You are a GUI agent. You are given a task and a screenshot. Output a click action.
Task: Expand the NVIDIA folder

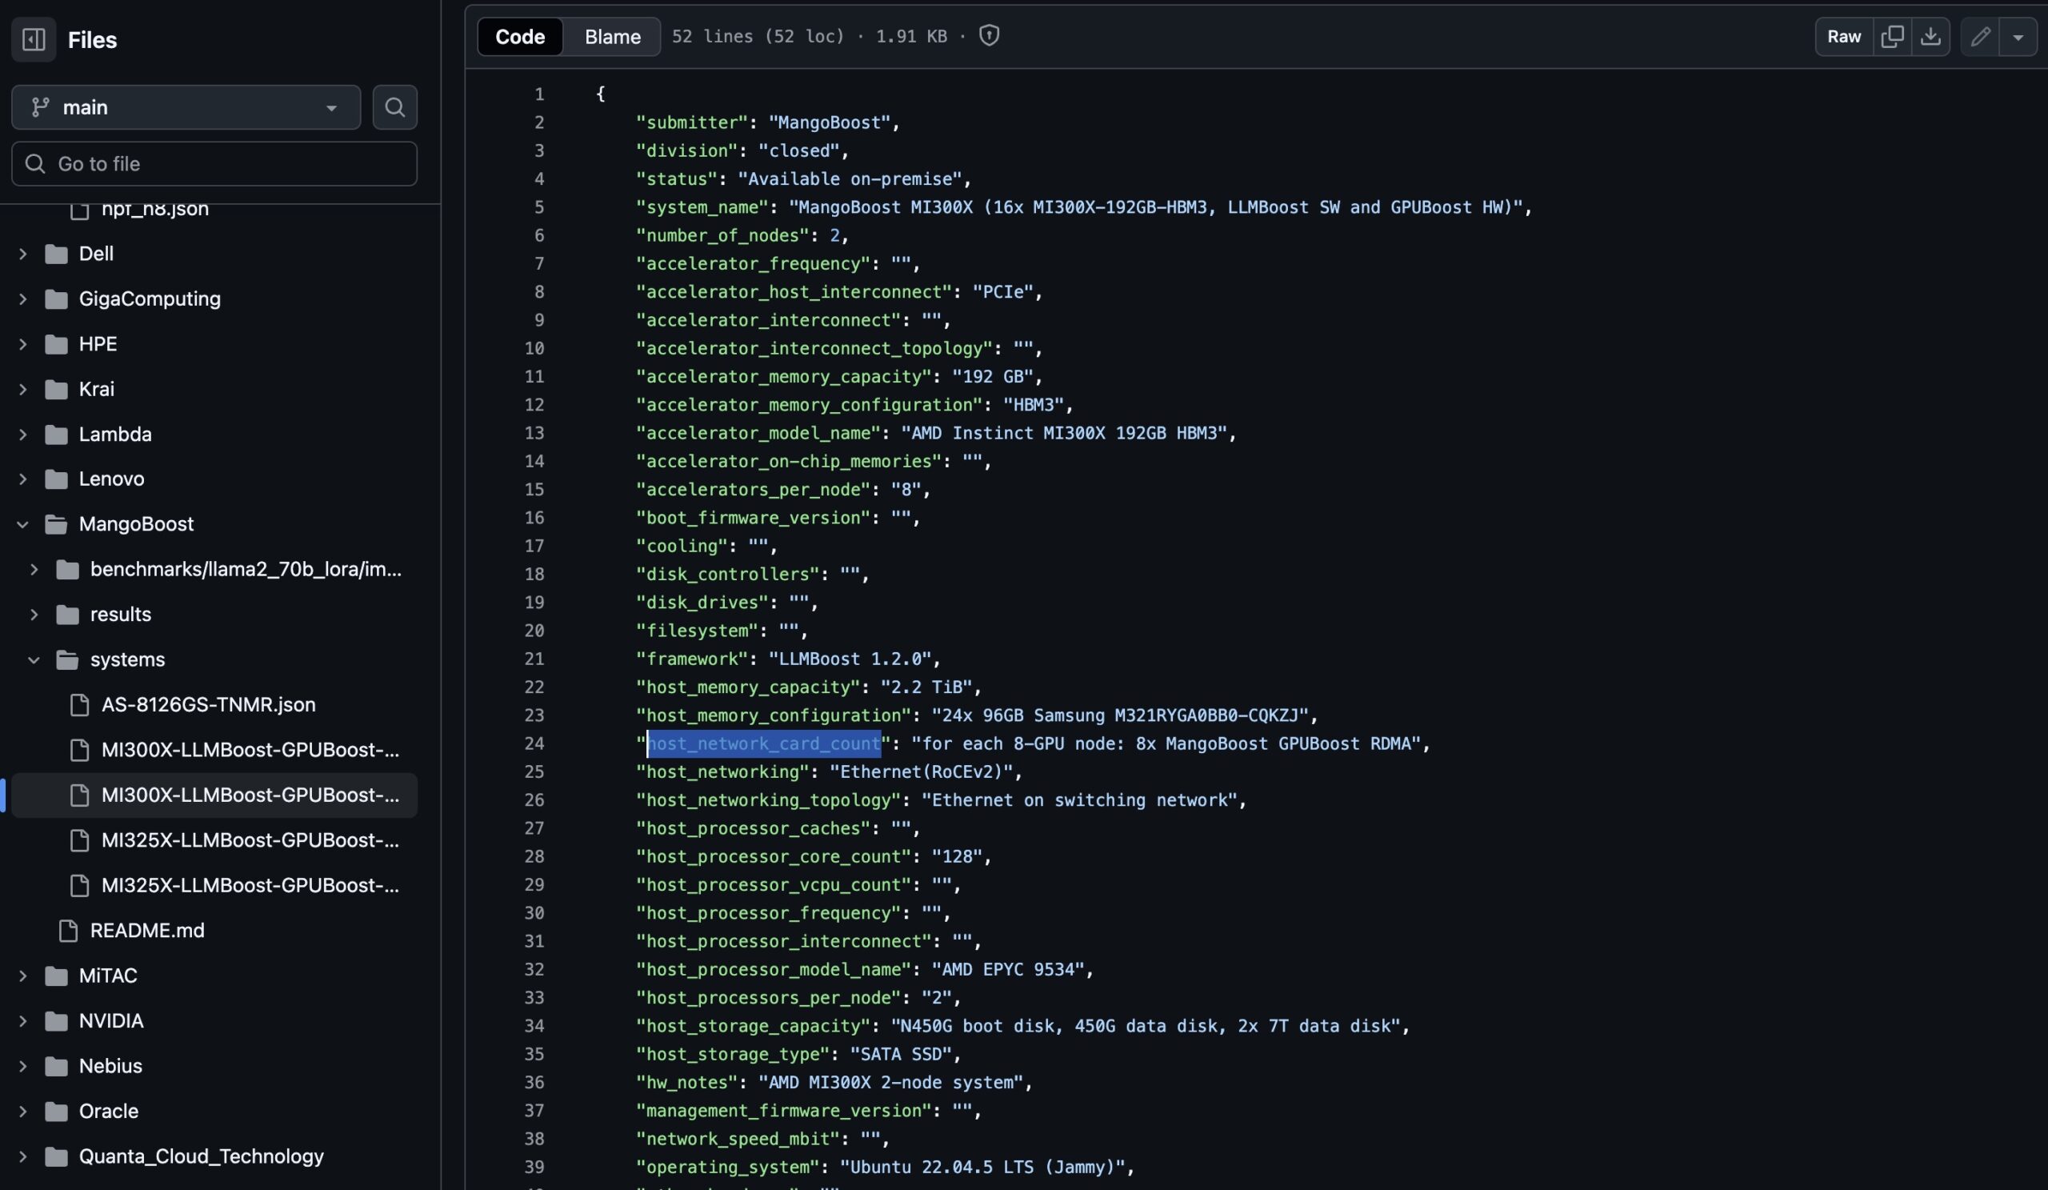[x=22, y=1021]
